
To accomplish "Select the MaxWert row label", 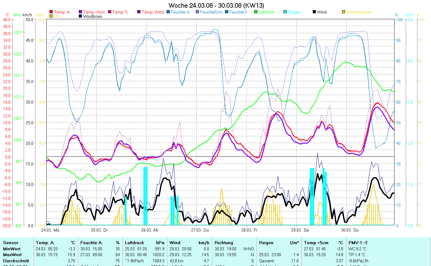I will (x=12, y=254).
